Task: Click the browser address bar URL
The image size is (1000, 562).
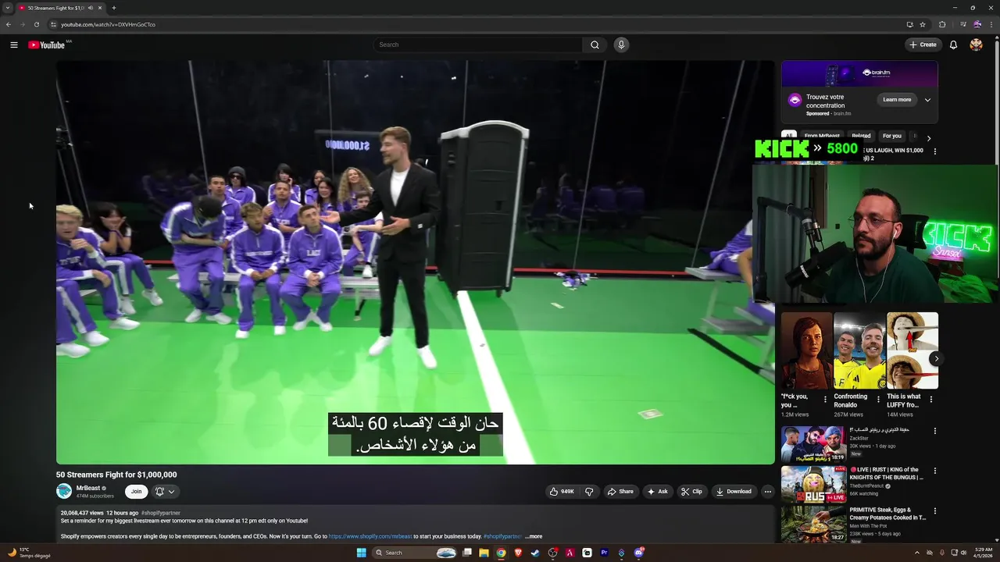Action: [108, 24]
